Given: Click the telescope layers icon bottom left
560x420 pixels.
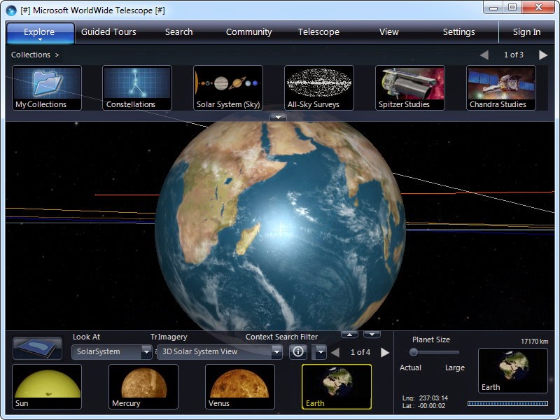Looking at the screenshot, I should (x=38, y=346).
